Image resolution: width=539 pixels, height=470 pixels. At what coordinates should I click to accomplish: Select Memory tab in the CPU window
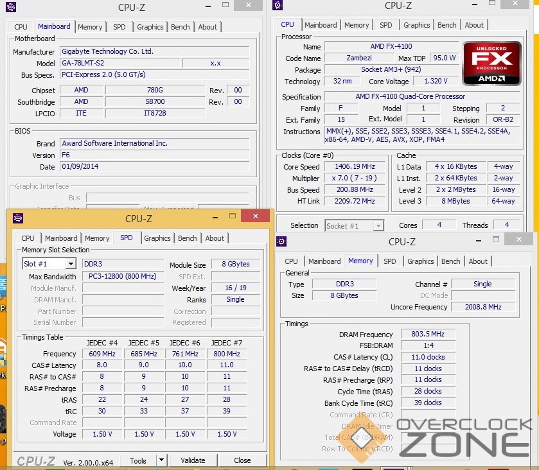click(357, 25)
